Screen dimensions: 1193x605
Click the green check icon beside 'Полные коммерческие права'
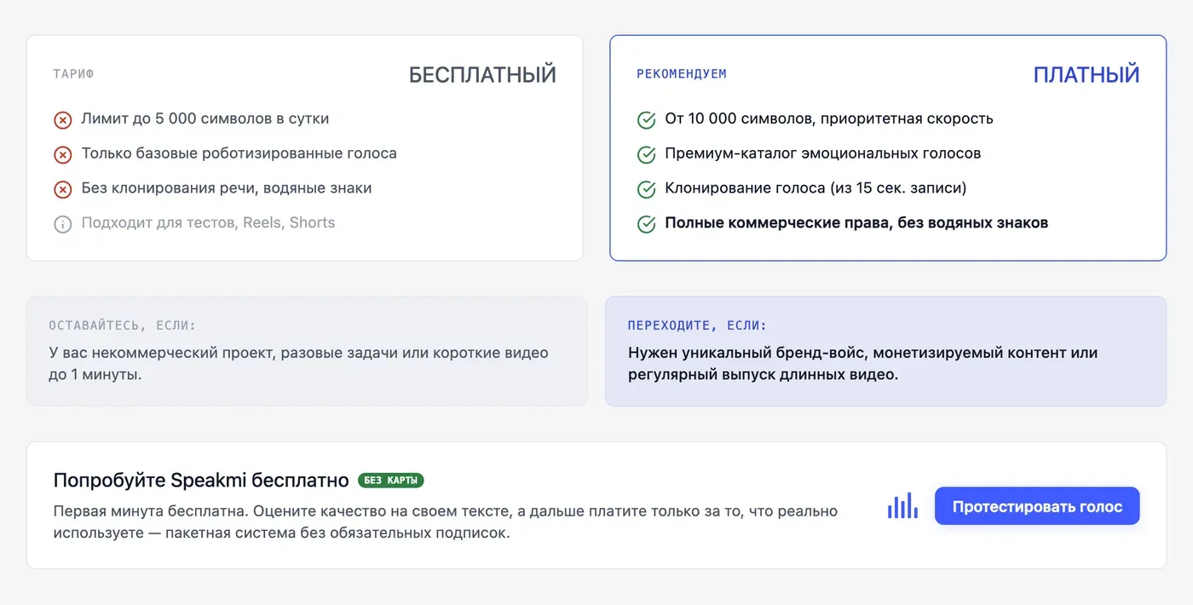[646, 224]
